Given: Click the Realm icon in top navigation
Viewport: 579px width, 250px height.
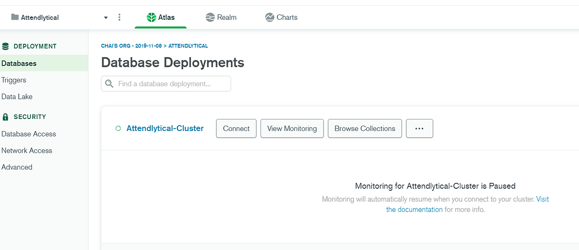Looking at the screenshot, I should point(210,17).
